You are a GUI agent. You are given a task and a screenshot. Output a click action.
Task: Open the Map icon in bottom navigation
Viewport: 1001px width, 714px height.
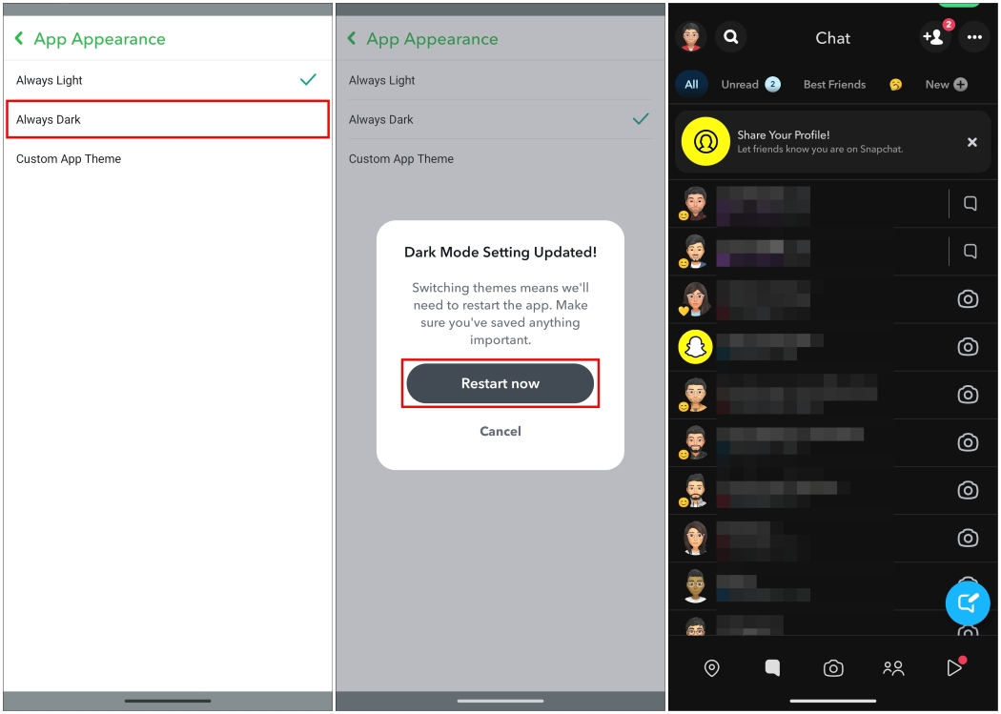710,668
